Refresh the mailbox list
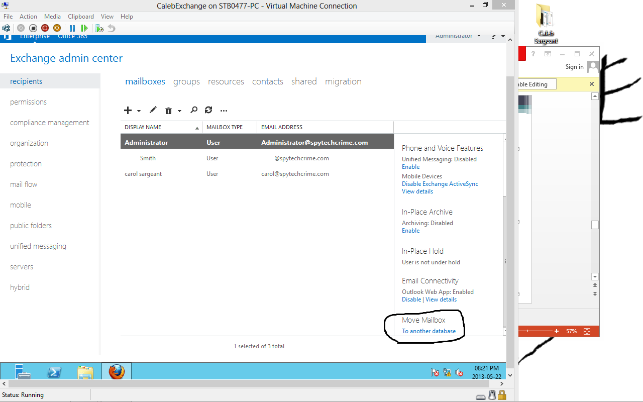 [x=208, y=110]
